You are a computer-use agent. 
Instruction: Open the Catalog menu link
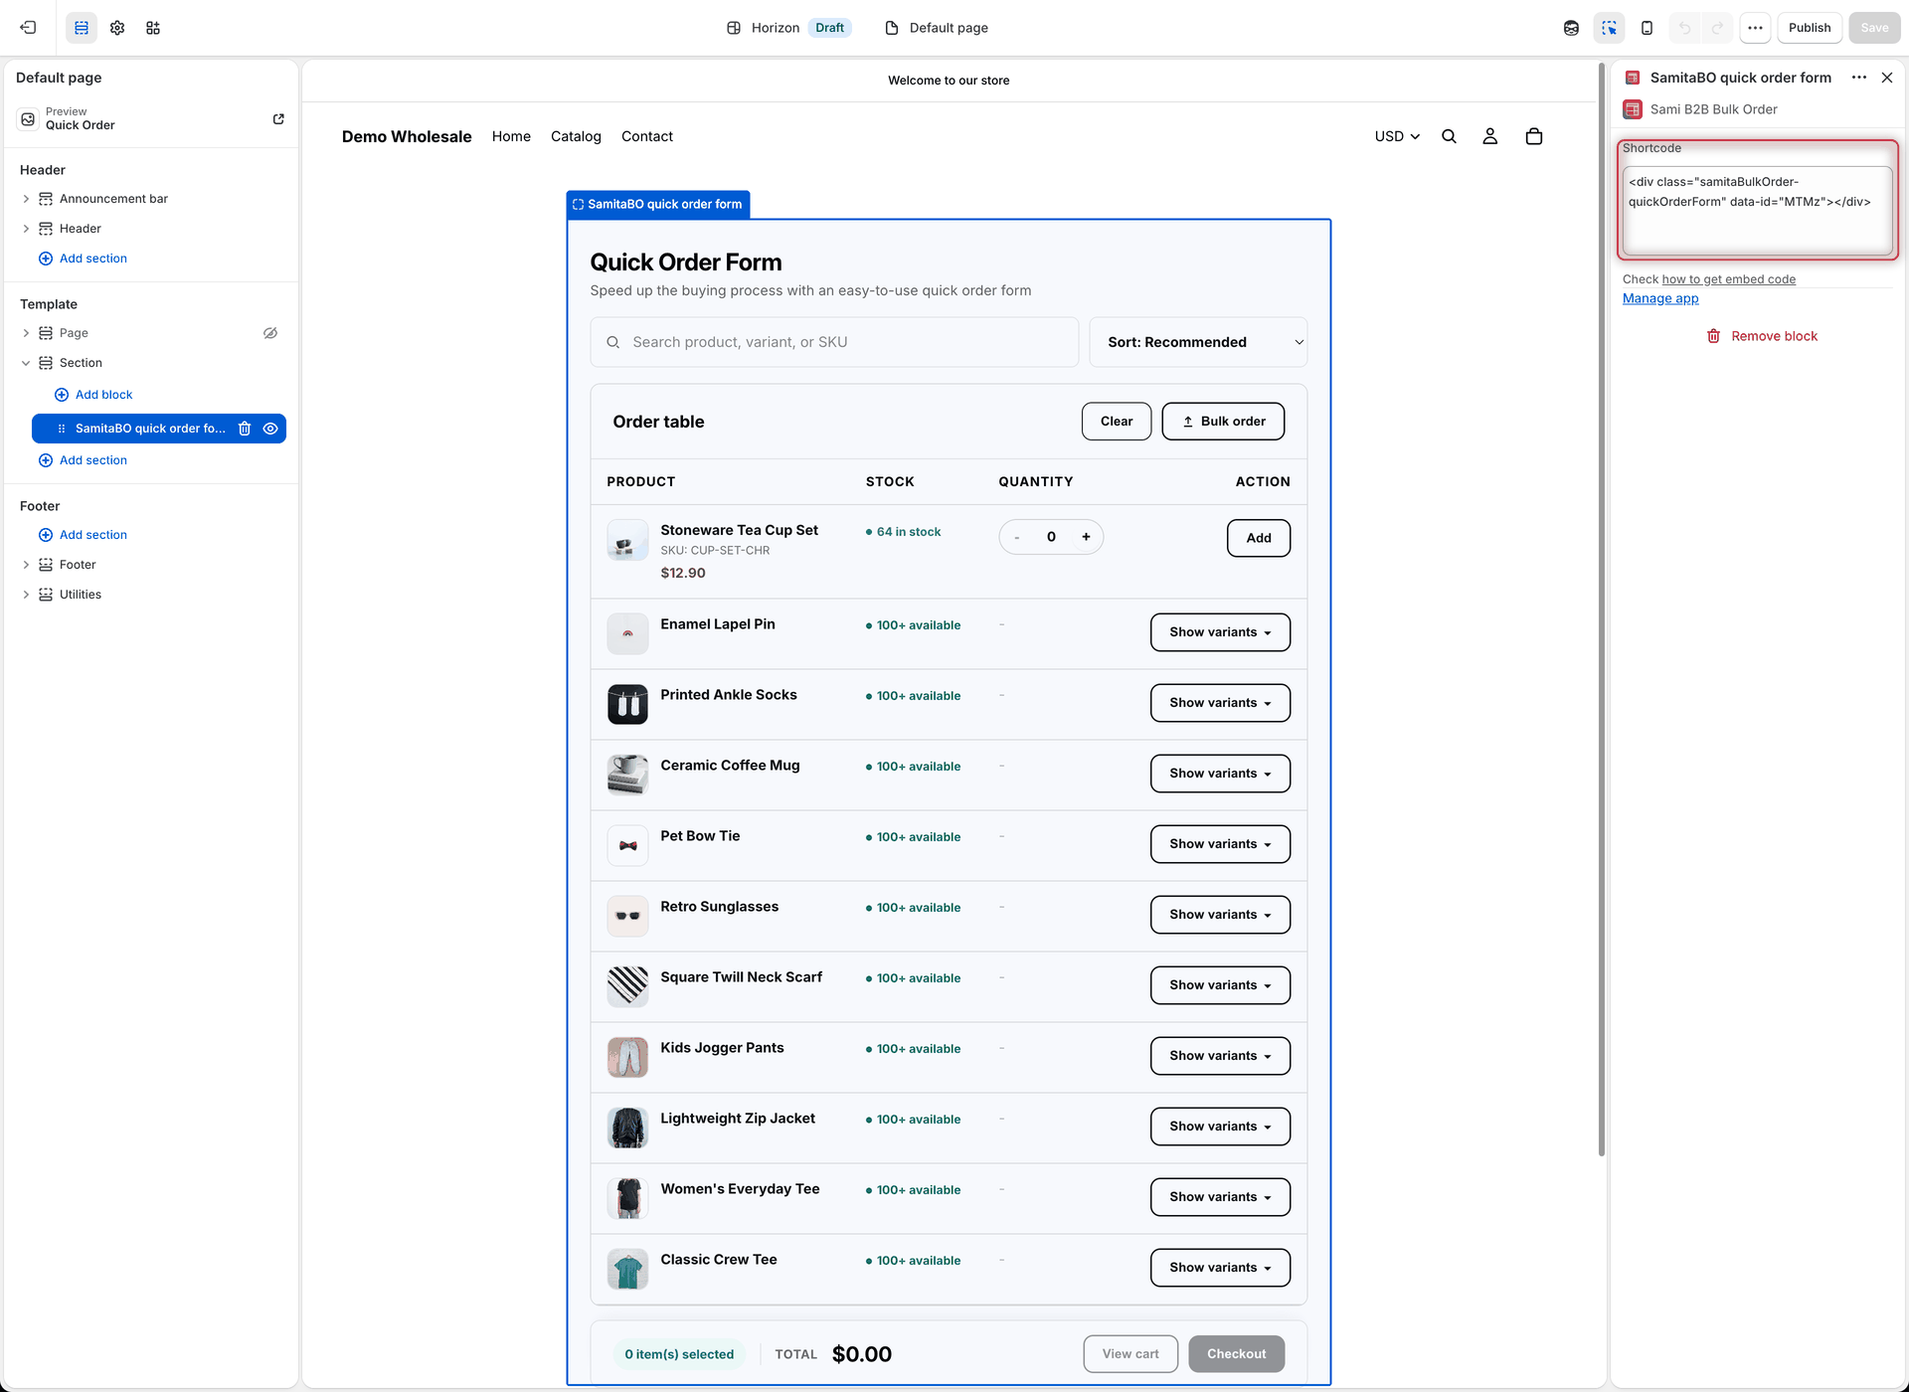[x=576, y=136]
